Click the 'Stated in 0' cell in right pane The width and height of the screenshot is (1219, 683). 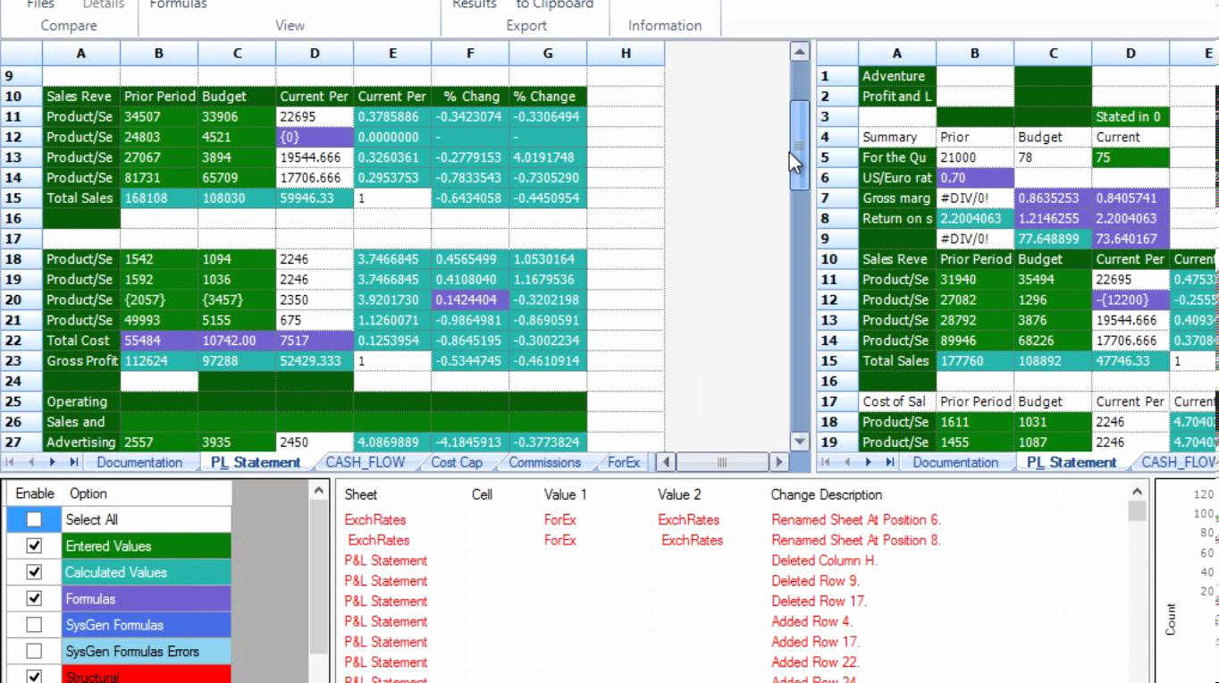click(x=1131, y=116)
